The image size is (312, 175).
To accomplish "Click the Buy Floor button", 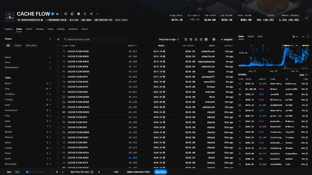I will tap(161, 172).
